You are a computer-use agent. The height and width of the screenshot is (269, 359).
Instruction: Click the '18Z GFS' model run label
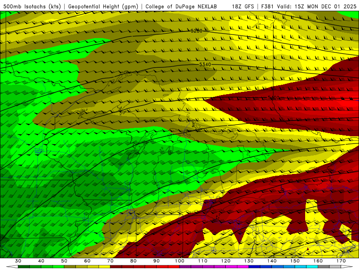tap(243, 6)
